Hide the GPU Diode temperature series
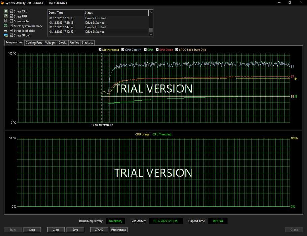Viewport: 307px width, 236px height. (x=157, y=50)
